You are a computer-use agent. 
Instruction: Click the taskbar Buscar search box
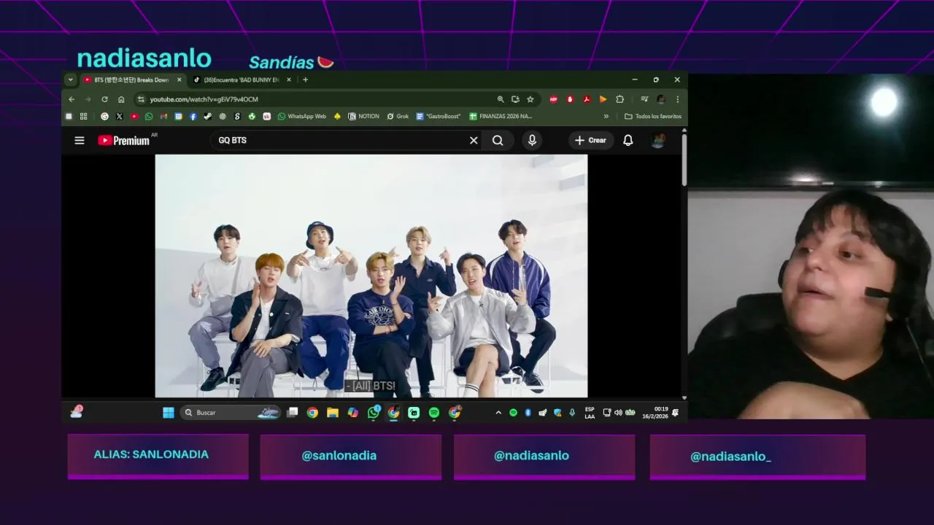tap(231, 413)
